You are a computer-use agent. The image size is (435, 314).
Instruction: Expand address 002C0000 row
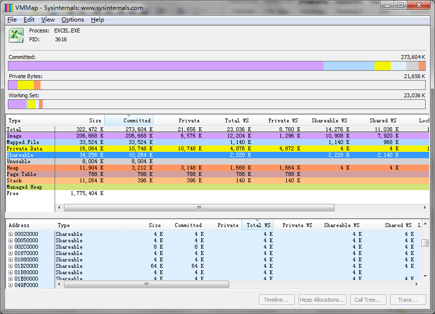[10, 247]
